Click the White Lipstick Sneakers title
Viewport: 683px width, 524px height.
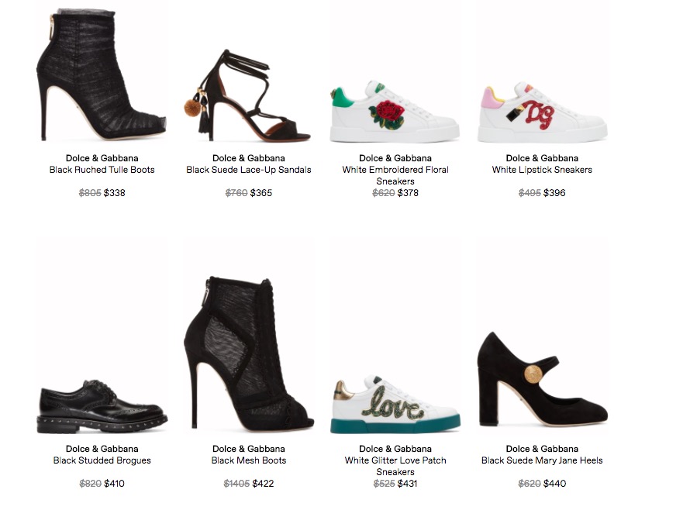543,170
